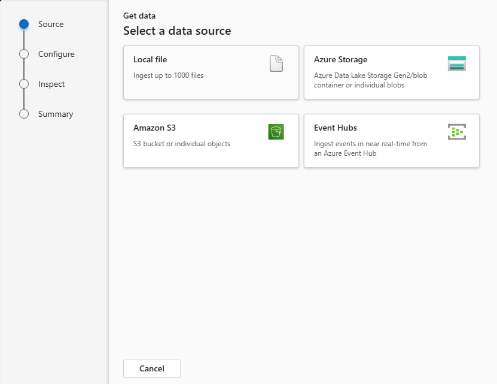Image resolution: width=497 pixels, height=384 pixels.
Task: Click the Summary step circle marker
Action: pyautogui.click(x=24, y=114)
